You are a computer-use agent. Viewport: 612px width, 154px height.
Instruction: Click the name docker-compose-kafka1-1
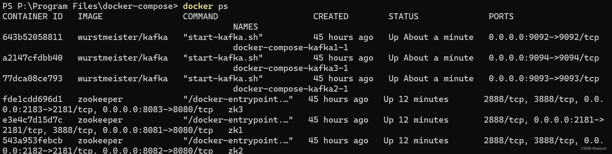[291, 47]
